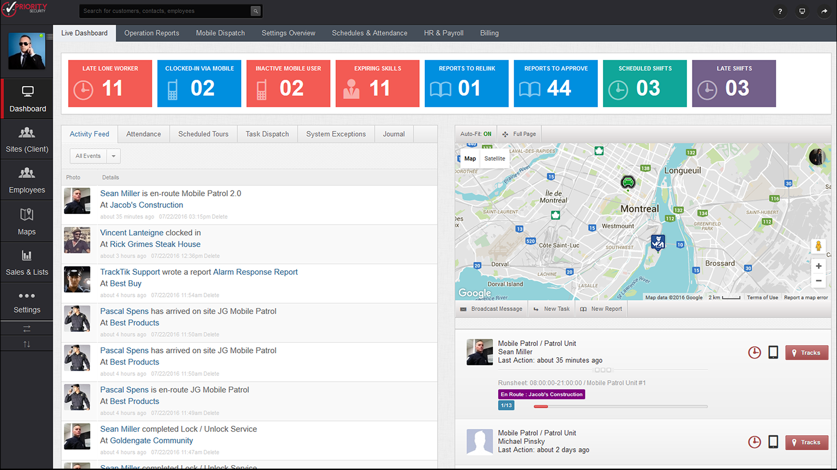Open the Schedules & Attendance menu
The image size is (837, 470).
pyautogui.click(x=369, y=32)
